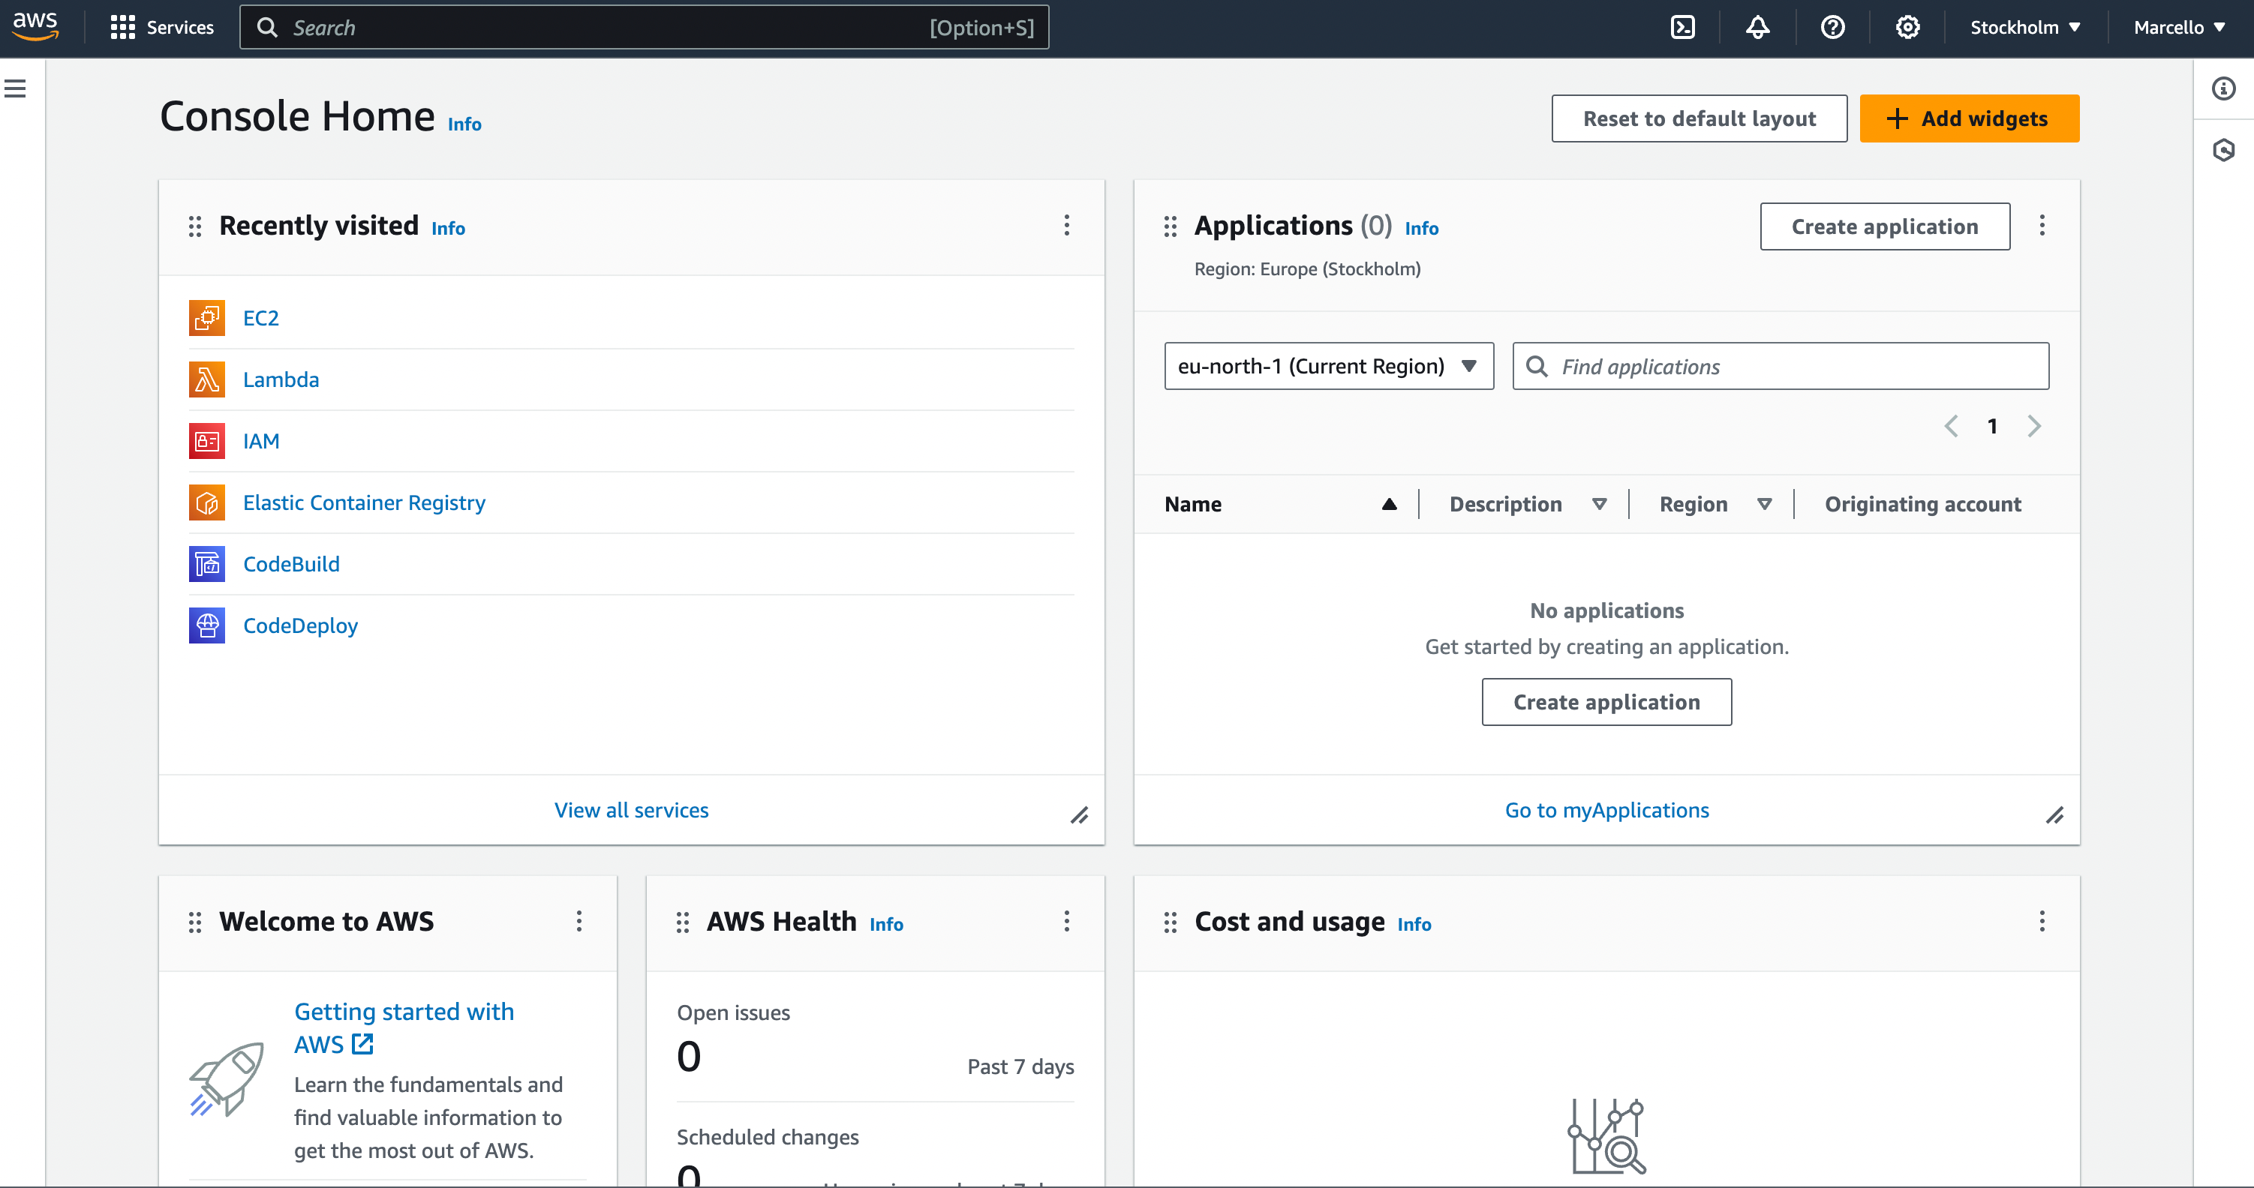Click Create application in Applications header
Screen dimensions: 2254x1188
click(1885, 226)
